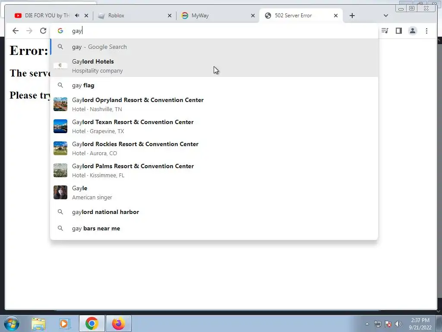Viewport: 442px width, 332px height.
Task: Click the Gaylord Texan thumbnail image
Action: pos(60,126)
